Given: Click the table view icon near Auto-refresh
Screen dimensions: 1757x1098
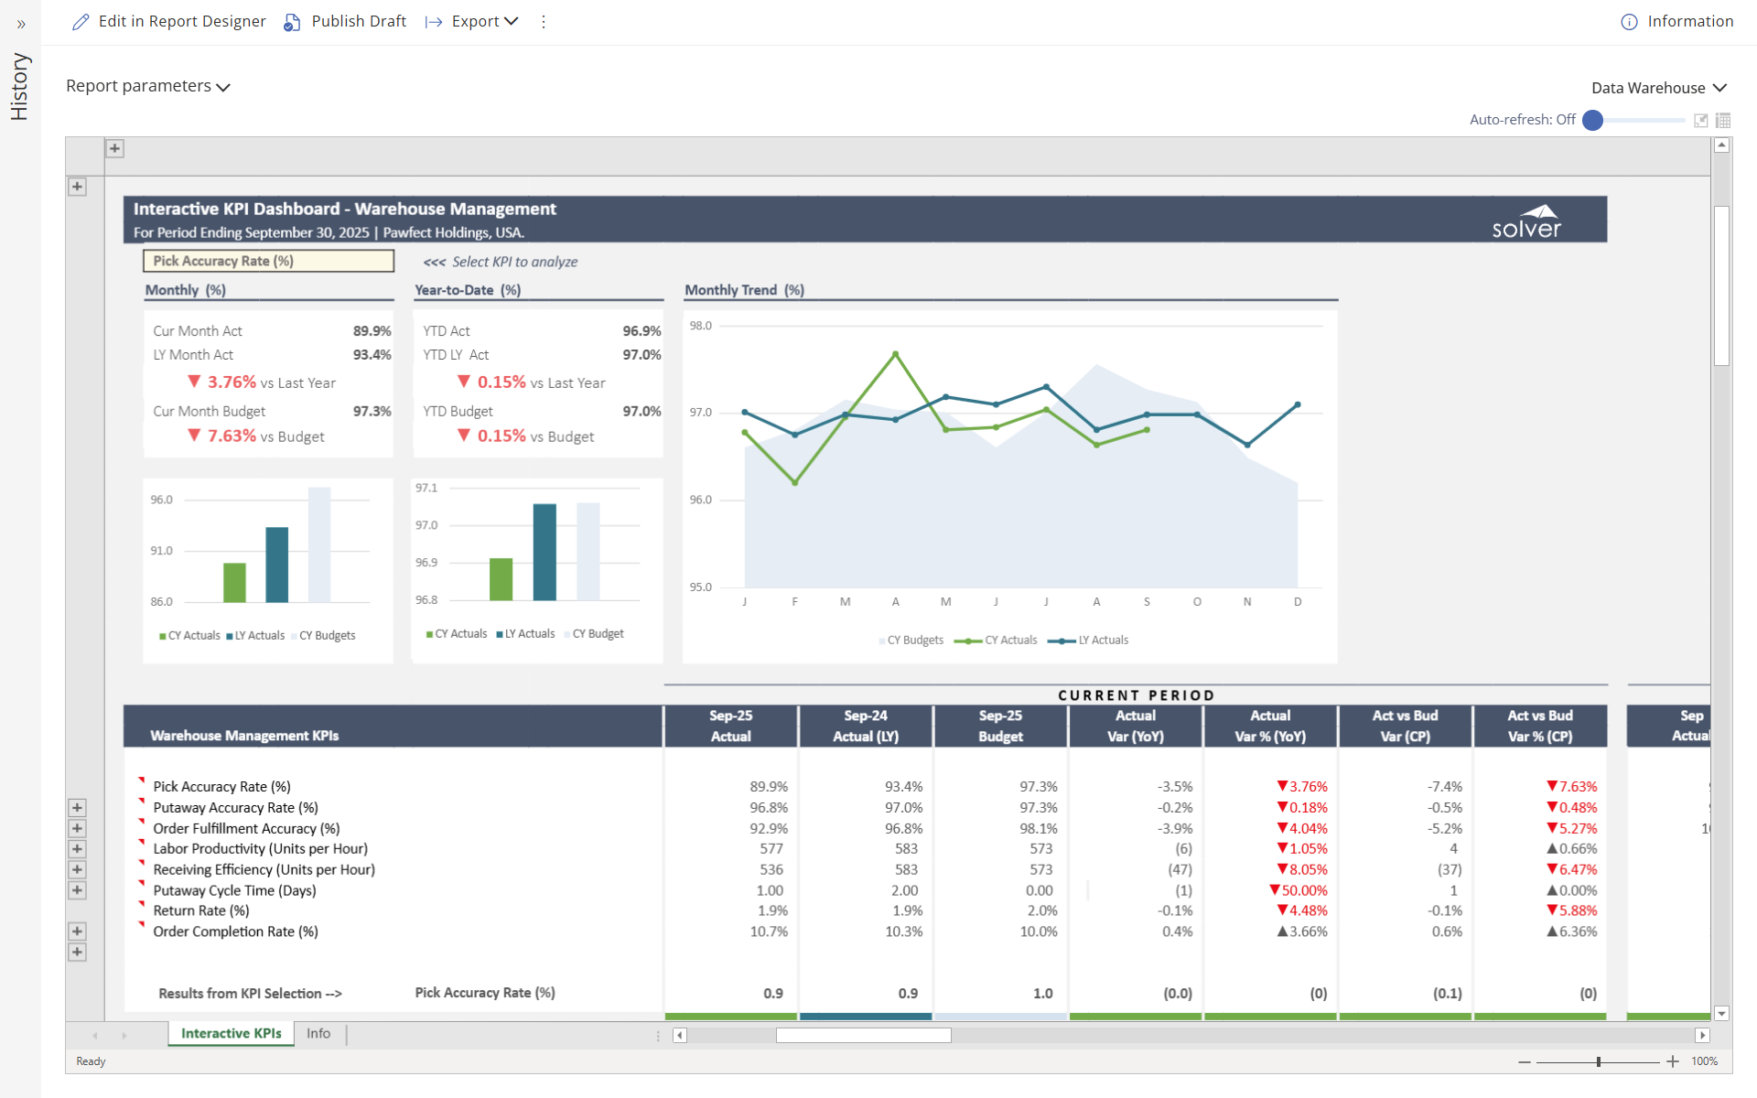Looking at the screenshot, I should coord(1723,120).
